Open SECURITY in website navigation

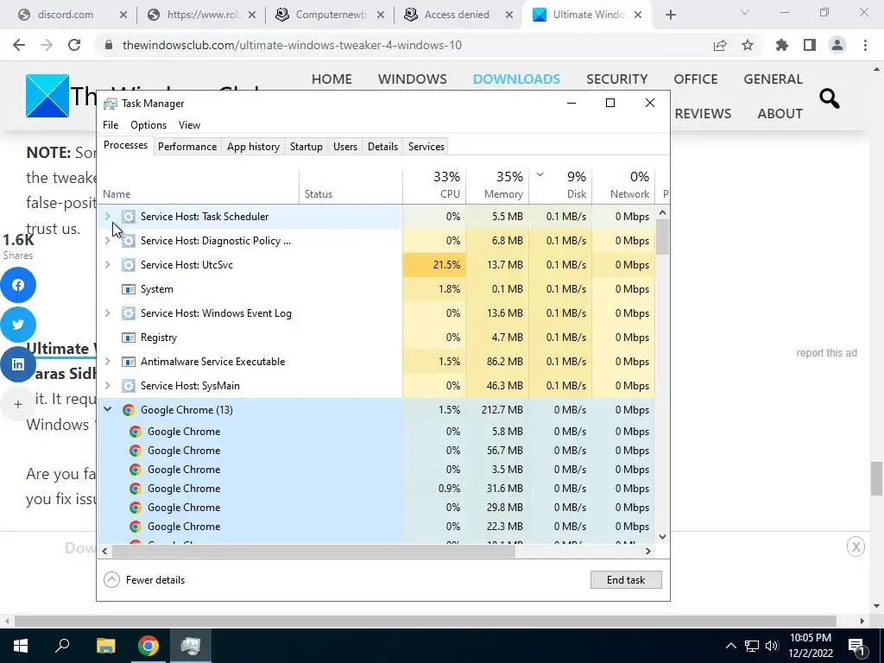click(x=616, y=79)
